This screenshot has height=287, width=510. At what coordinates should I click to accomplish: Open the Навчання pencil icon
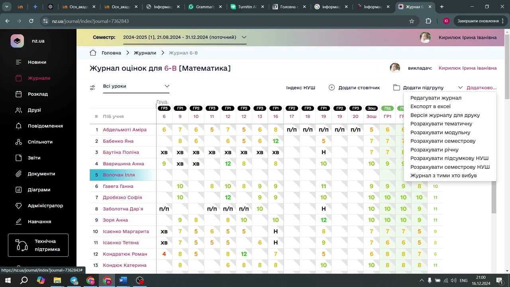coord(19,222)
